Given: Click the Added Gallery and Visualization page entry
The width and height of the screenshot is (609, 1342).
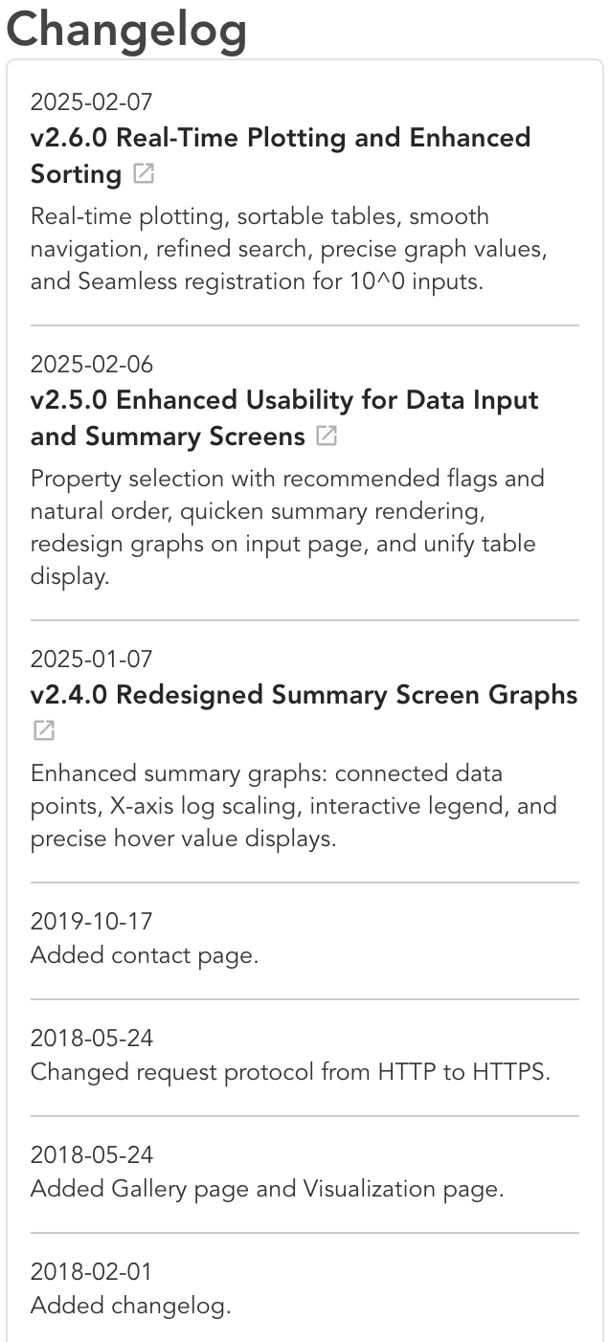Looking at the screenshot, I should 267,1189.
